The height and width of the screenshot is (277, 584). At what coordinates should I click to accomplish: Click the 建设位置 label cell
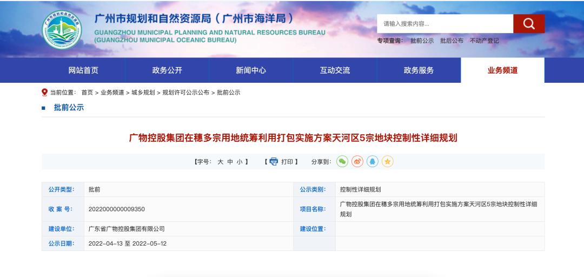pyautogui.click(x=314, y=229)
